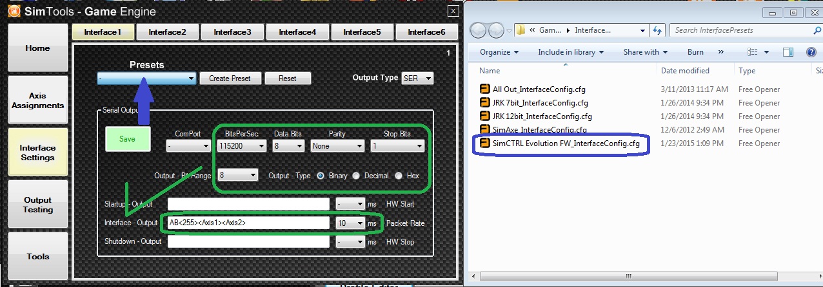Viewport: 823px width, 287px height.
Task: Click the Interface - Output text field
Action: click(x=248, y=223)
